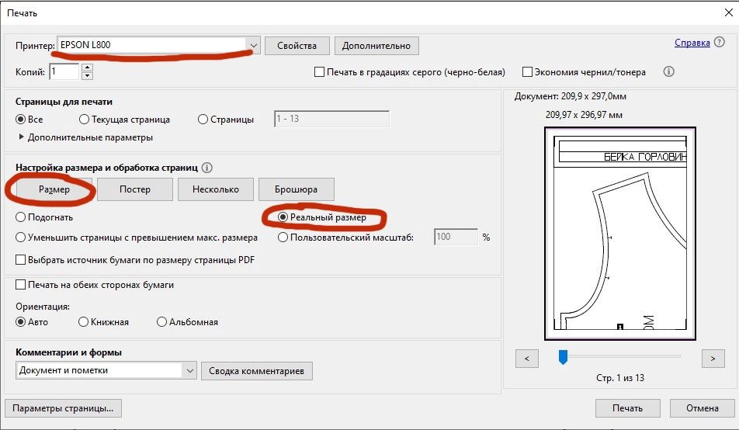Choose Альбомная orientation

pyautogui.click(x=161, y=321)
